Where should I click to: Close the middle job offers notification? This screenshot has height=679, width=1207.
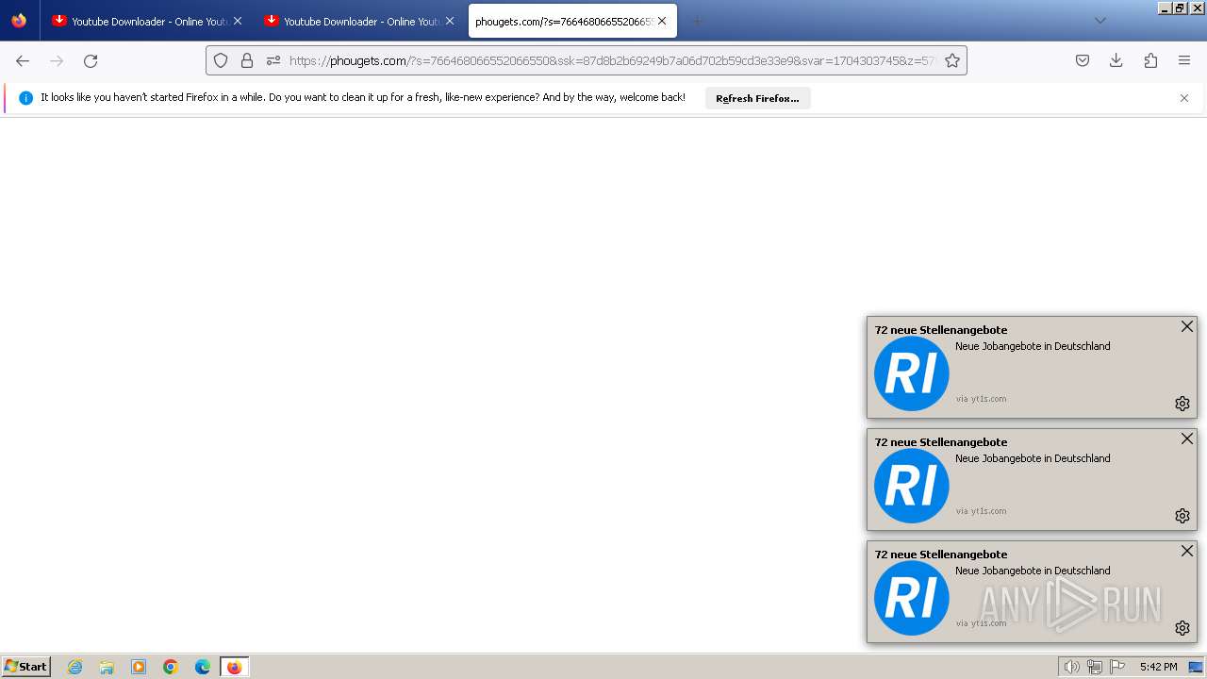(x=1187, y=439)
